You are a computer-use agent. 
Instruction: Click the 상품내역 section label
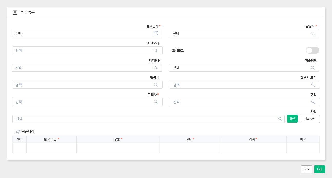pyautogui.click(x=28, y=132)
